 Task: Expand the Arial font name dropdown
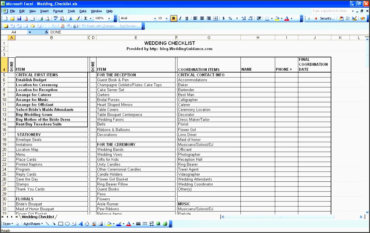pyautogui.click(x=154, y=19)
